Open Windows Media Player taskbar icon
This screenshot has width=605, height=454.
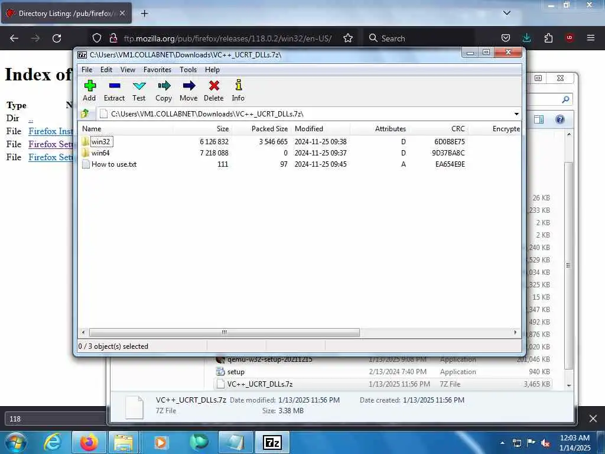(x=161, y=442)
